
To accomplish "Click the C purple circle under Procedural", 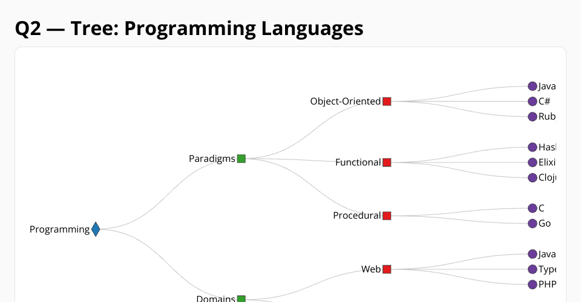I will point(533,208).
